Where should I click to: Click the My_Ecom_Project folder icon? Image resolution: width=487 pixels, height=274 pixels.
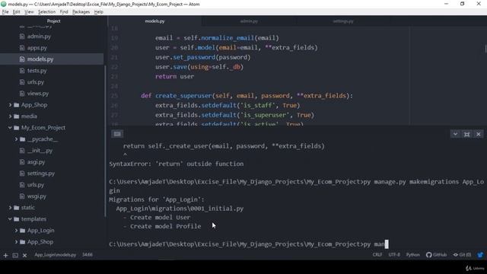click(x=17, y=128)
